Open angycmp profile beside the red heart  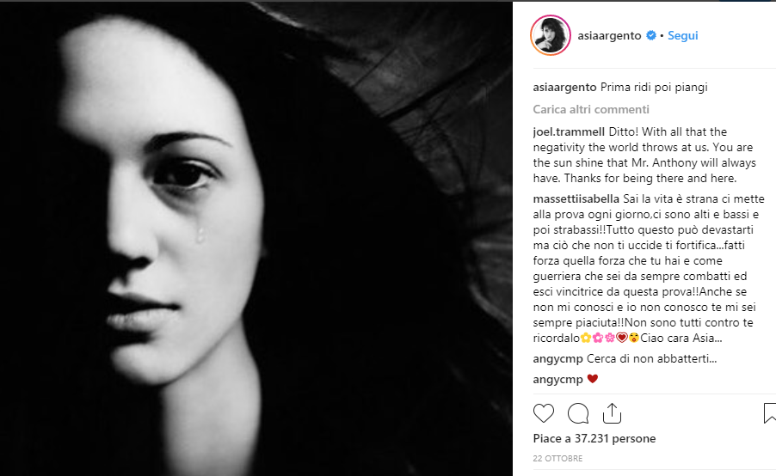pyautogui.click(x=557, y=380)
